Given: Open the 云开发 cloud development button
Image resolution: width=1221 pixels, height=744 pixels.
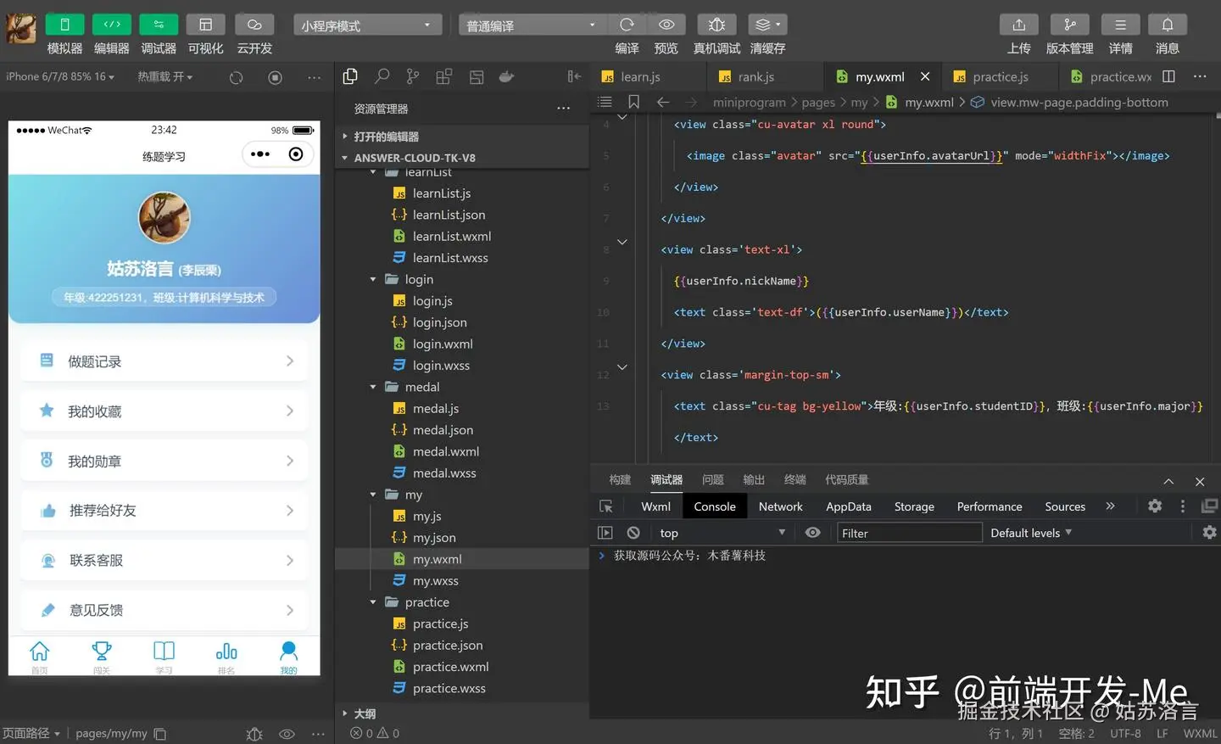Looking at the screenshot, I should tap(254, 25).
